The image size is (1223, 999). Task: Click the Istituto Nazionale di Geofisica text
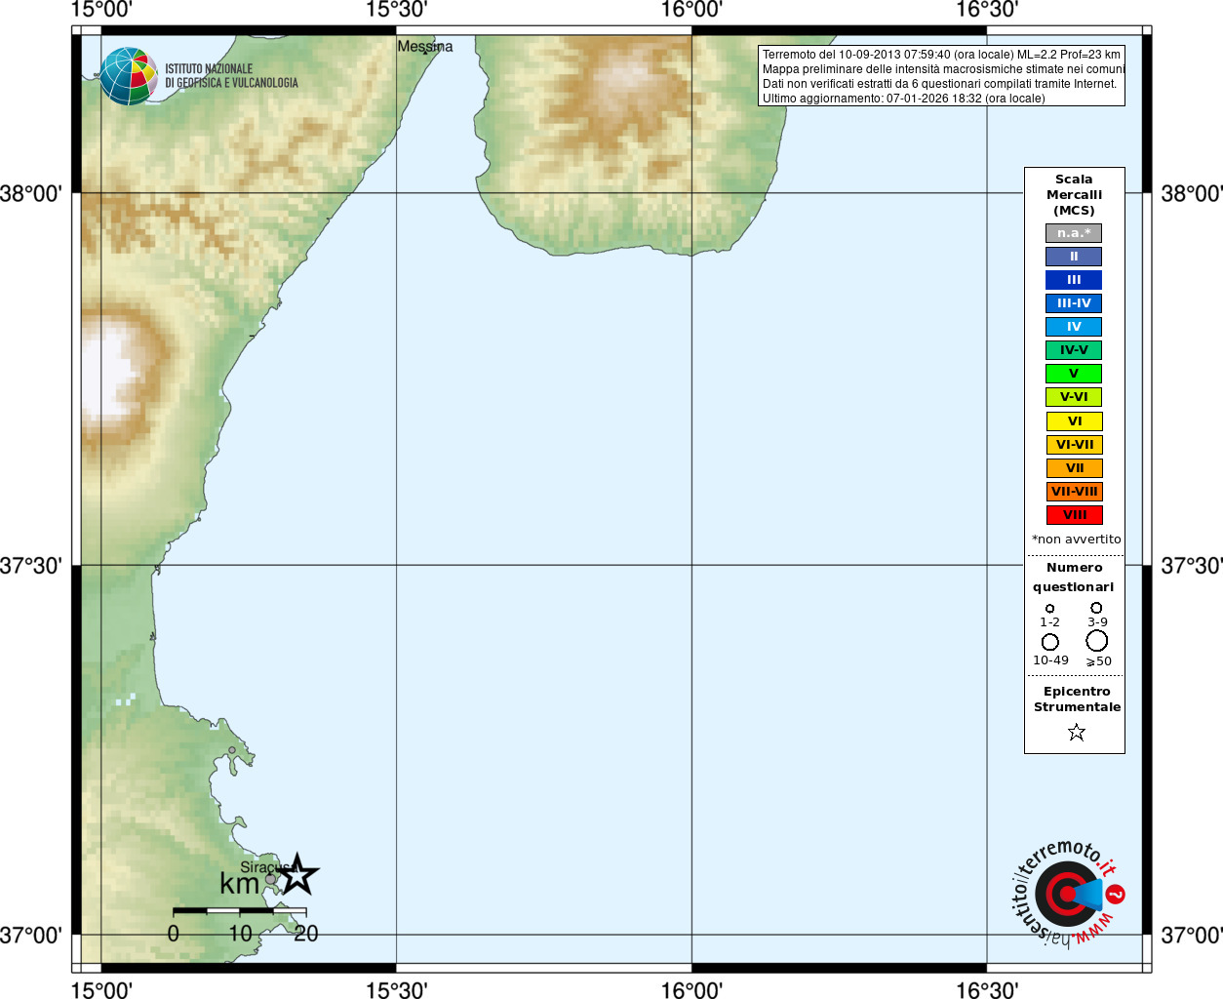click(x=231, y=76)
